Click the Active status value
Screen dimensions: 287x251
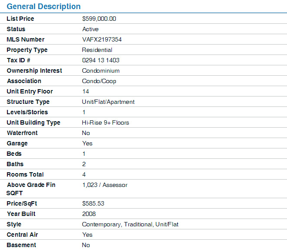(90, 29)
